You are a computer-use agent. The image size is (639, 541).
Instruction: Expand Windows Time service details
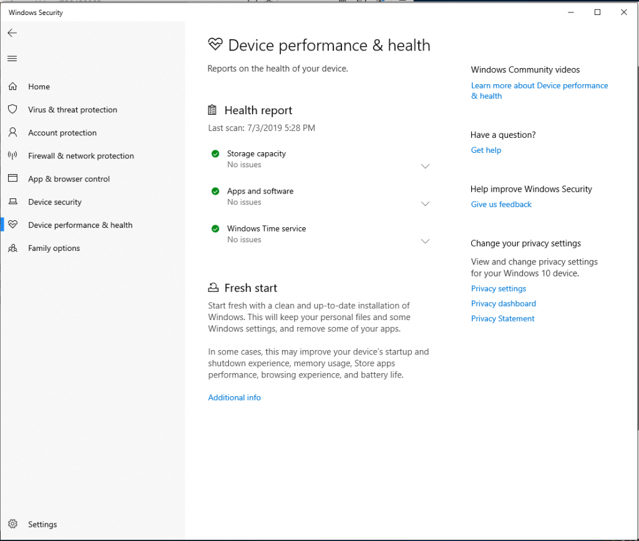click(x=425, y=241)
